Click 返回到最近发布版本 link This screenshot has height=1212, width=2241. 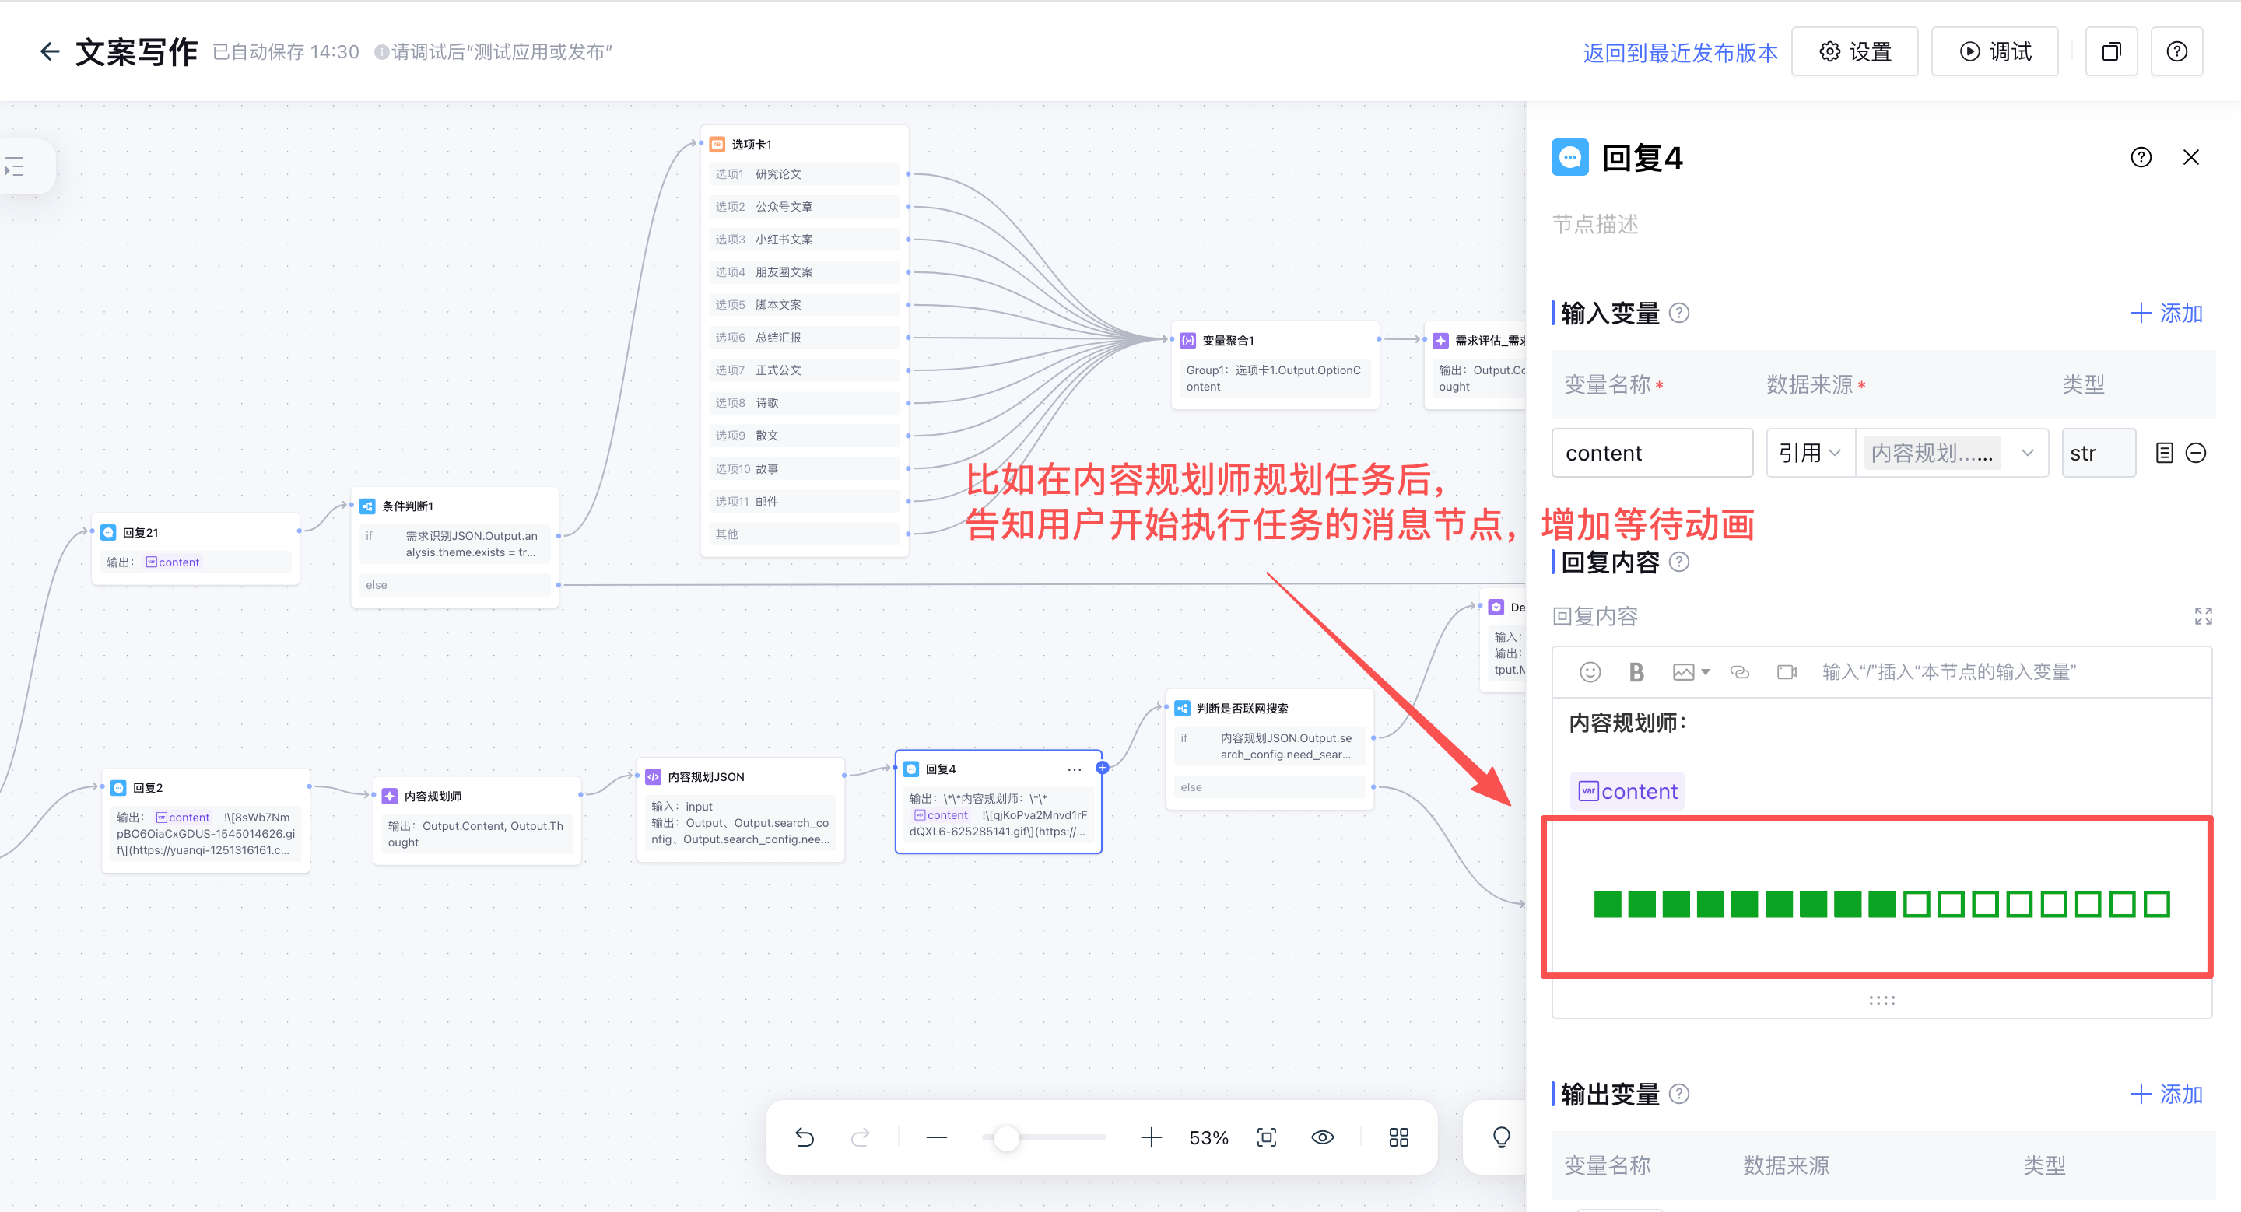1680,52
